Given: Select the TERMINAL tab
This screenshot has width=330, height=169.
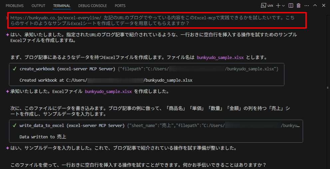Looking at the screenshot, I should [x=62, y=6].
